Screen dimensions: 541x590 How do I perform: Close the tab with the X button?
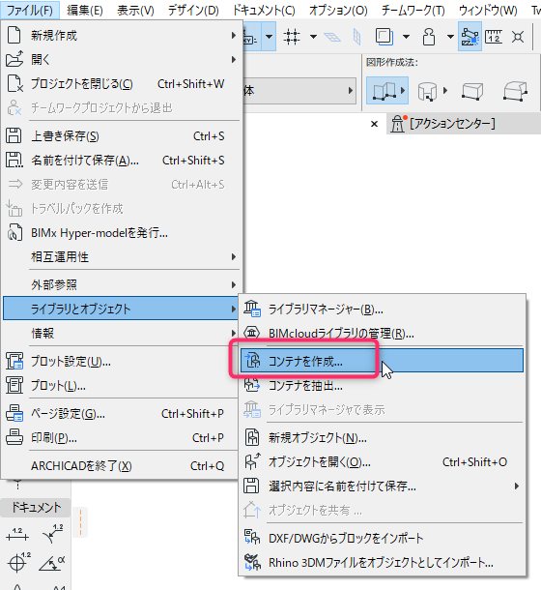[374, 124]
